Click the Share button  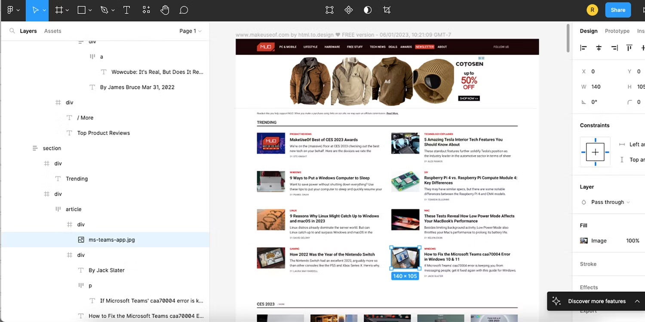(x=618, y=10)
